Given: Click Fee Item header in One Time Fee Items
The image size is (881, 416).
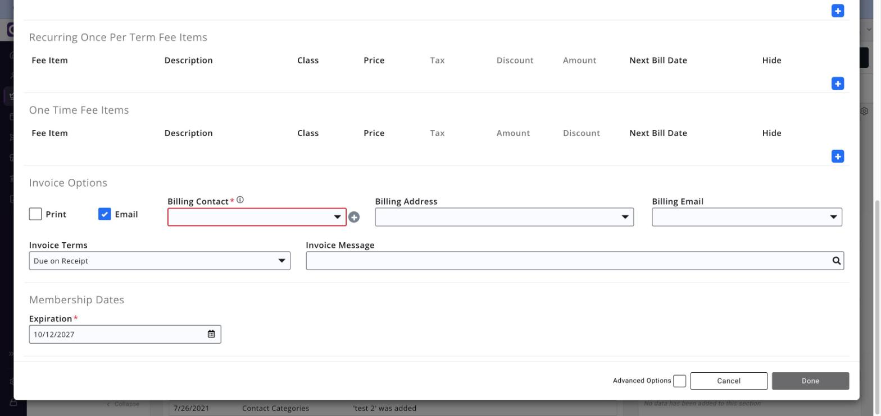Looking at the screenshot, I should point(49,133).
